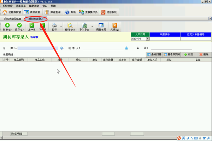
Task: Expand the arrow next to 打印
Action: pos(61,27)
